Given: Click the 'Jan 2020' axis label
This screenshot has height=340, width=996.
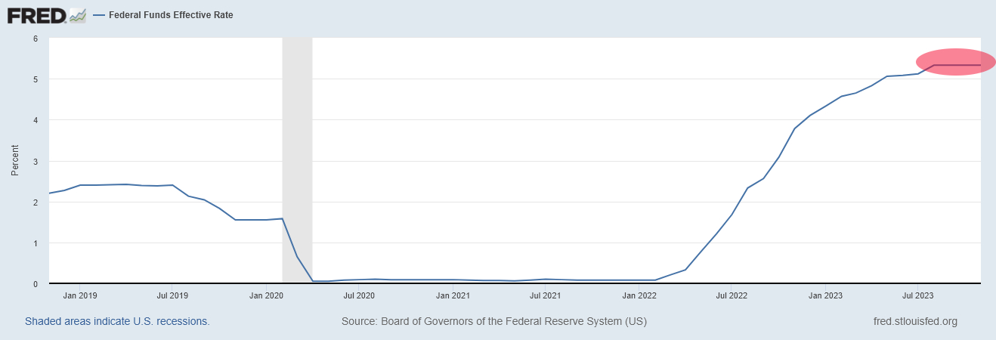Looking at the screenshot, I should (x=266, y=295).
